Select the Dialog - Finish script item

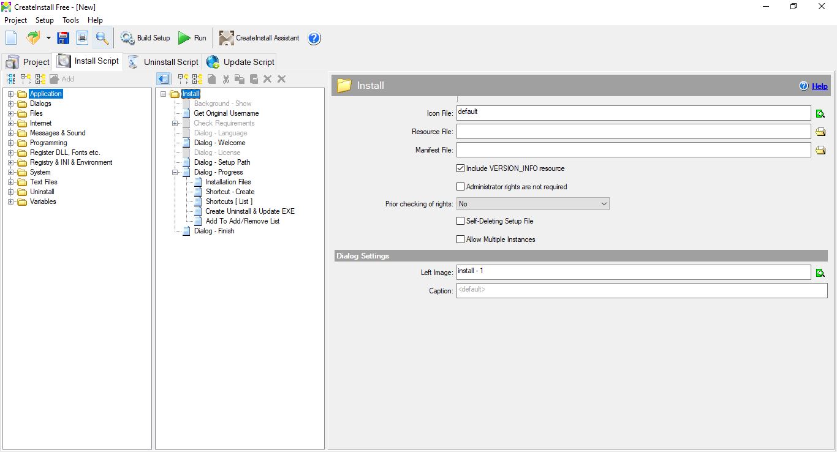[214, 231]
